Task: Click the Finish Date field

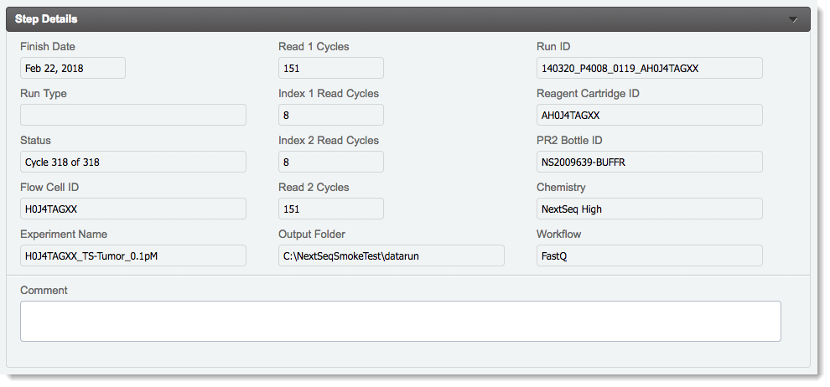Action: [x=73, y=68]
